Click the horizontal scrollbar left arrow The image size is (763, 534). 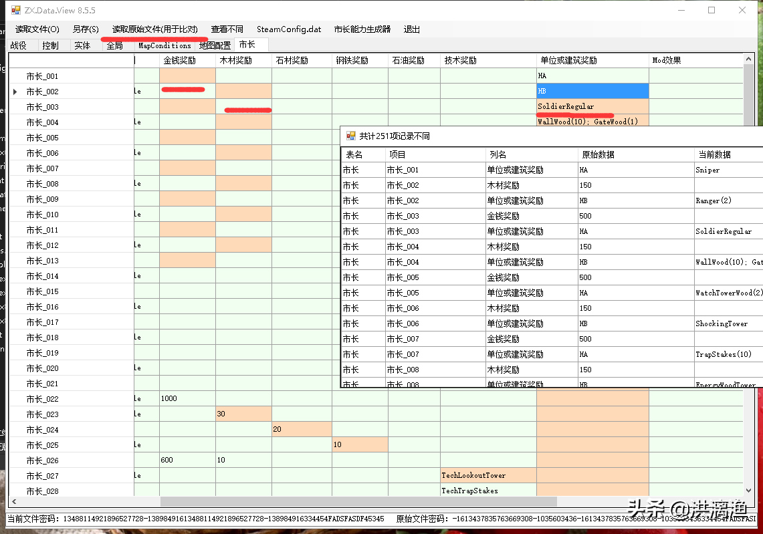pos(13,502)
